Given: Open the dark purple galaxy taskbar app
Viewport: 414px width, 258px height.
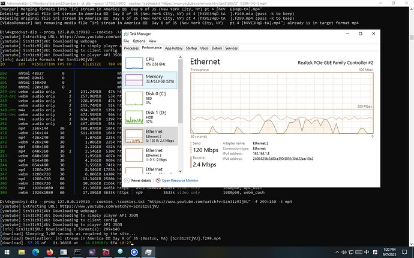Looking at the screenshot, I should (x=92, y=252).
